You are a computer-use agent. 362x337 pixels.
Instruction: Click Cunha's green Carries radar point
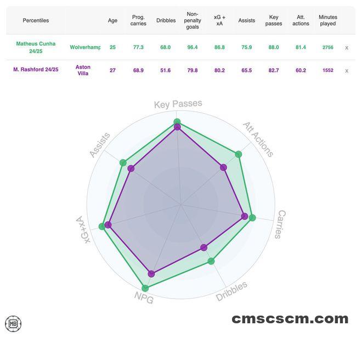pyautogui.click(x=252, y=218)
